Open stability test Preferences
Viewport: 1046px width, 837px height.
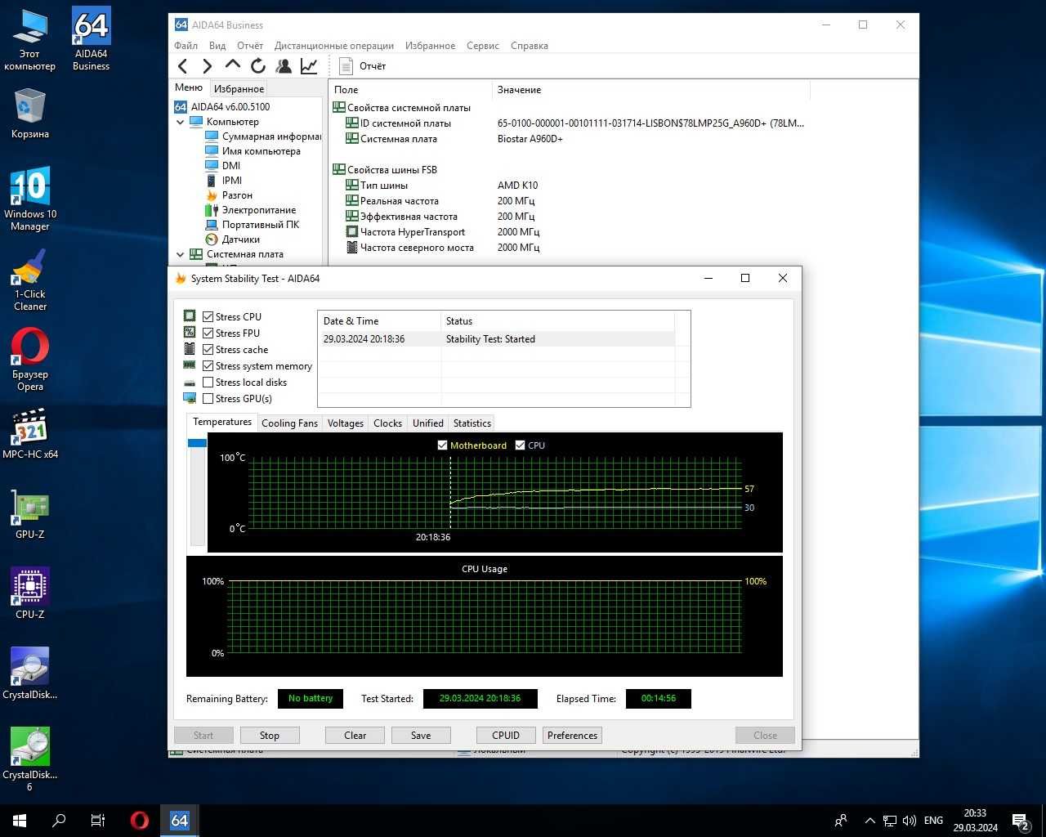point(572,736)
